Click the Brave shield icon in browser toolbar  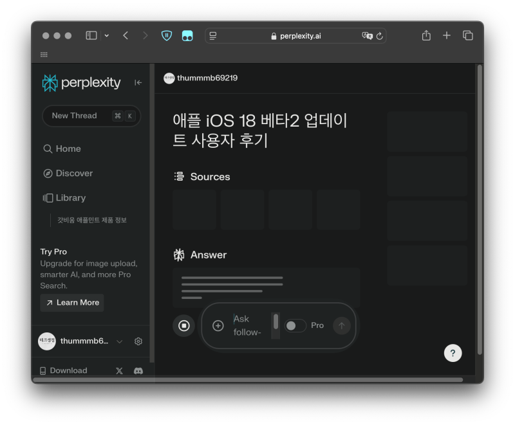click(166, 35)
